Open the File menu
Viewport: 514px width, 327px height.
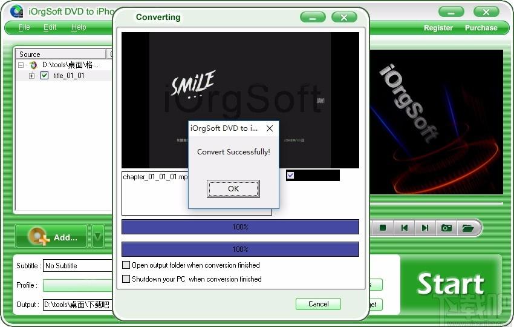pos(24,27)
